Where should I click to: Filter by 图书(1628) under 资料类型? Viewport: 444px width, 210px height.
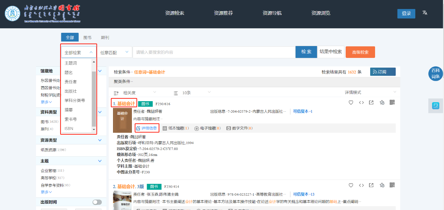coord(50,122)
